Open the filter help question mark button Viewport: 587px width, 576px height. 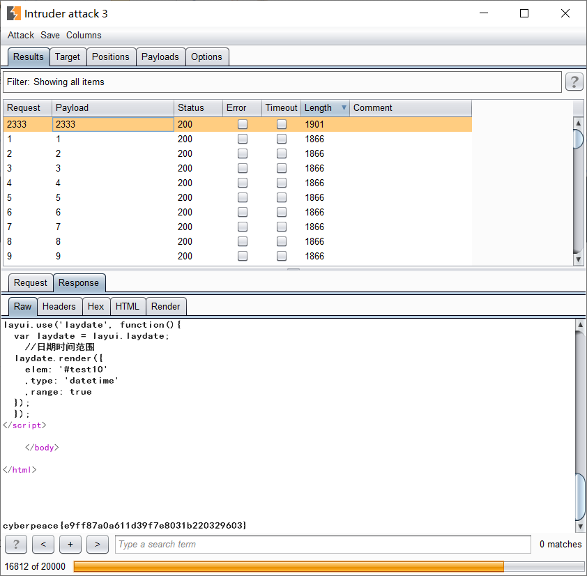574,82
